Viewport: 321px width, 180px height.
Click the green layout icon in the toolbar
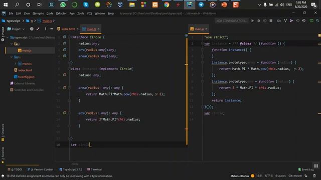(x=311, y=20)
